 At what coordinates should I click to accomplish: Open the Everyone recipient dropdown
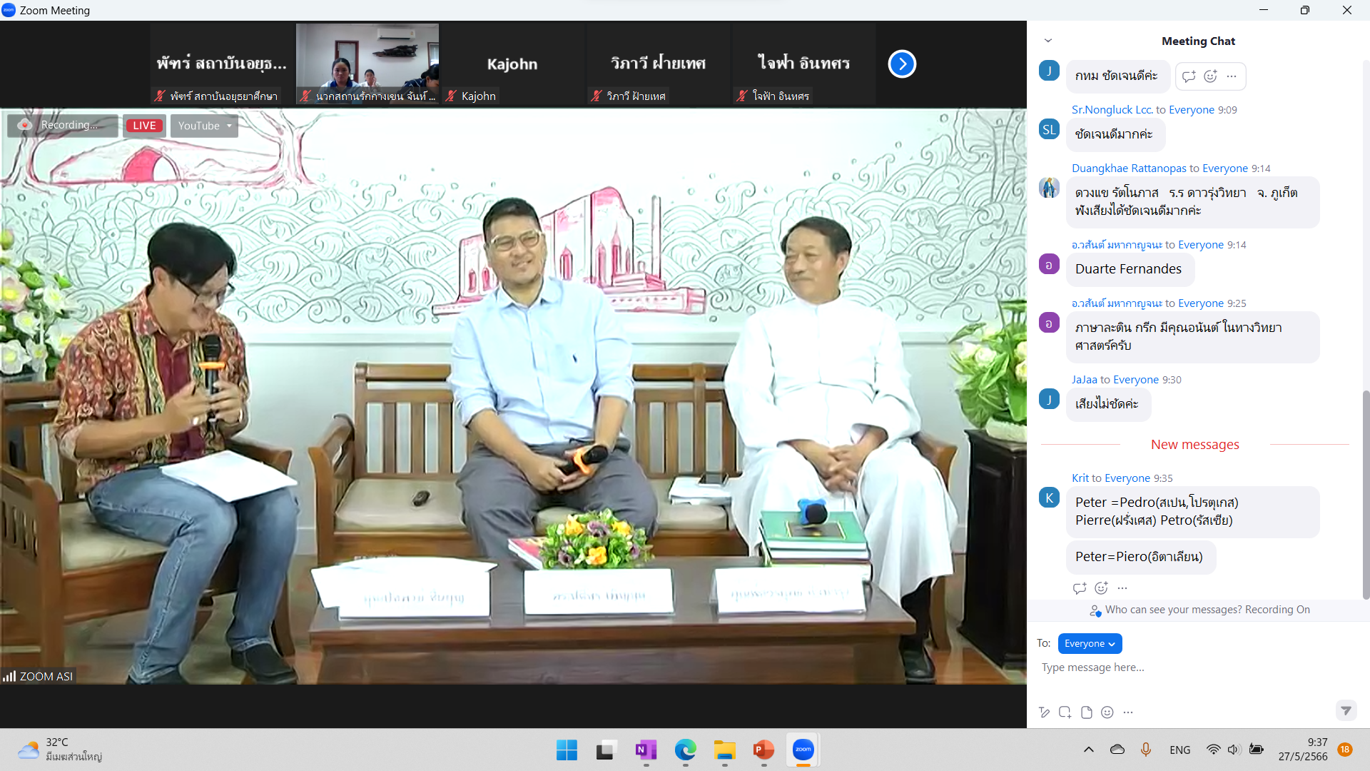tap(1090, 643)
